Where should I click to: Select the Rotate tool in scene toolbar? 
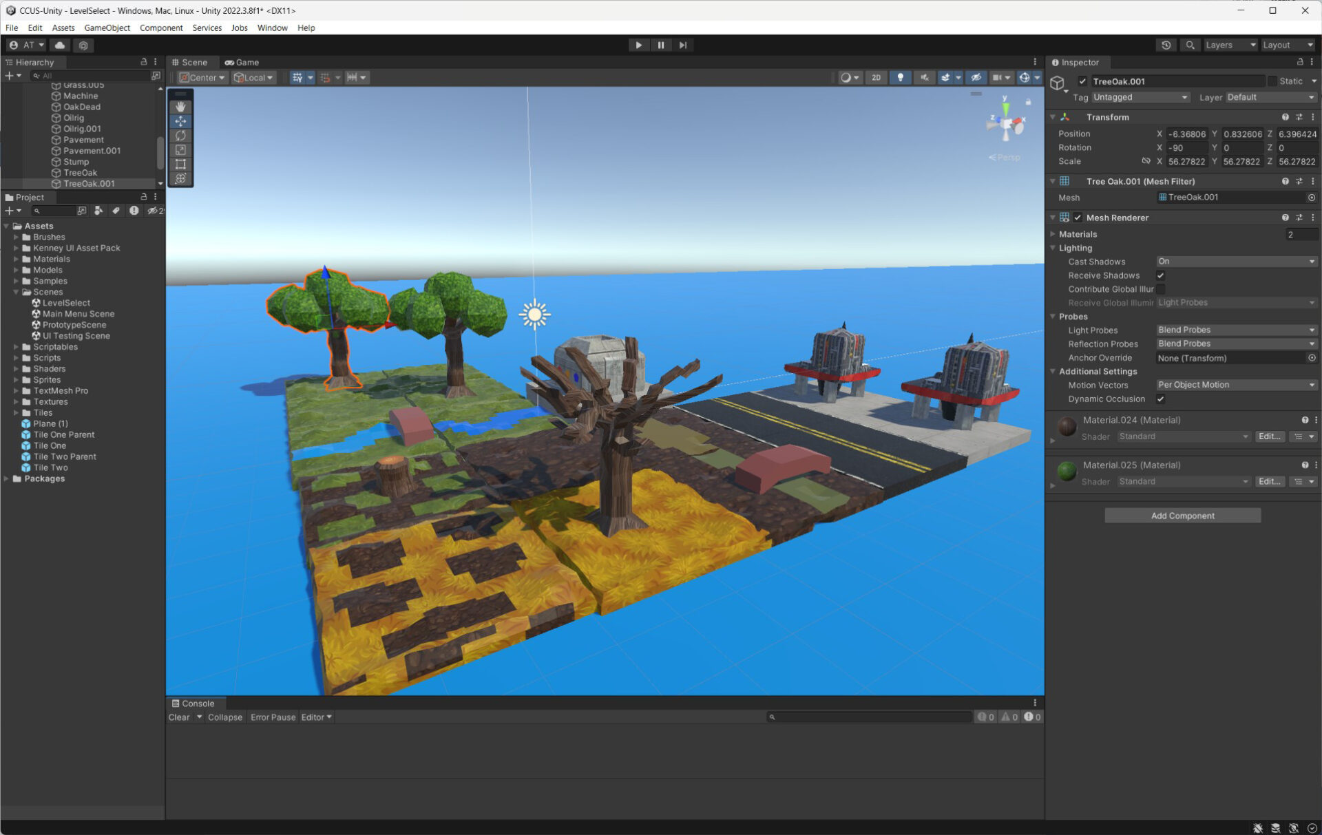(180, 136)
